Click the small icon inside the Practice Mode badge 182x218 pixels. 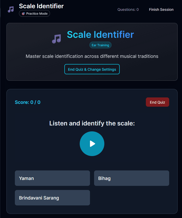coord(23,14)
